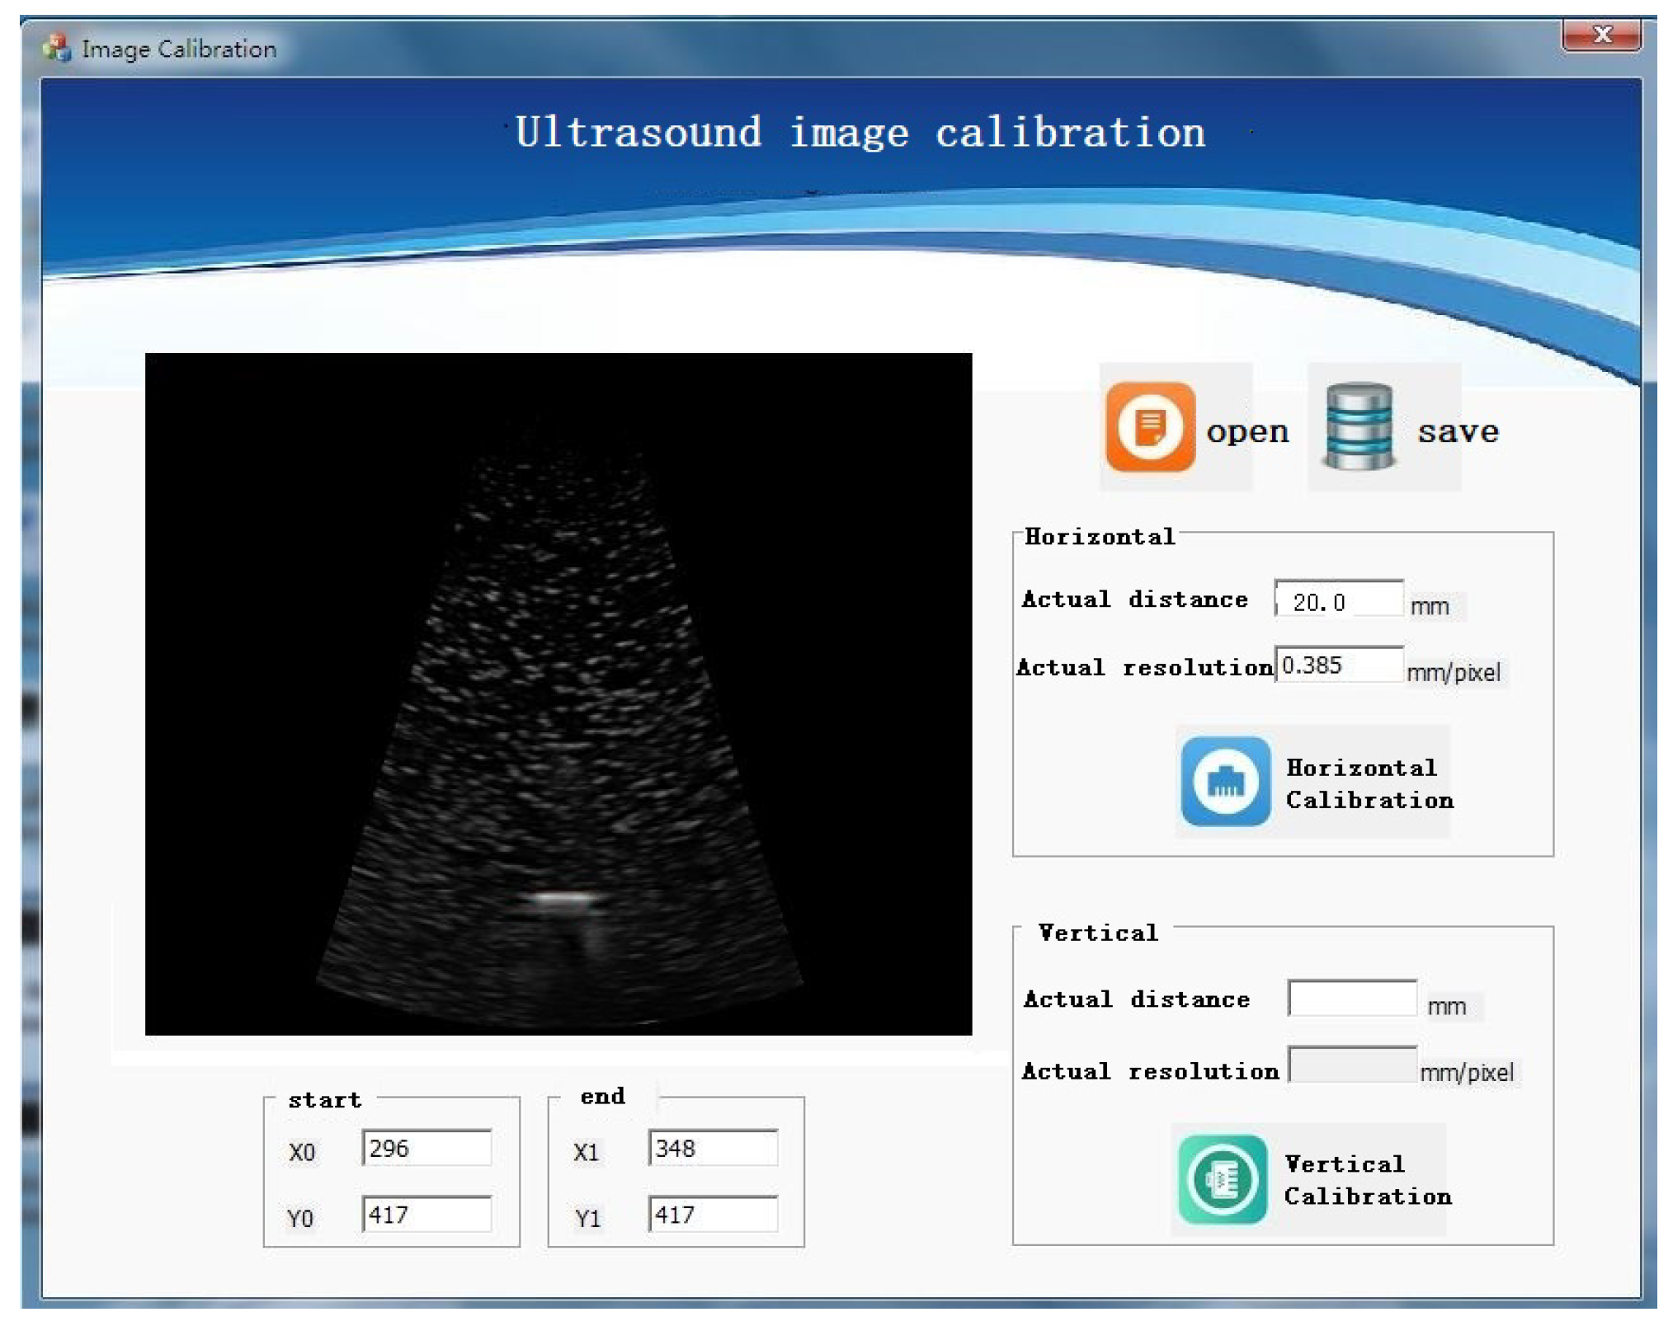
Task: Click the end Y1 coordinate field
Action: click(713, 1215)
